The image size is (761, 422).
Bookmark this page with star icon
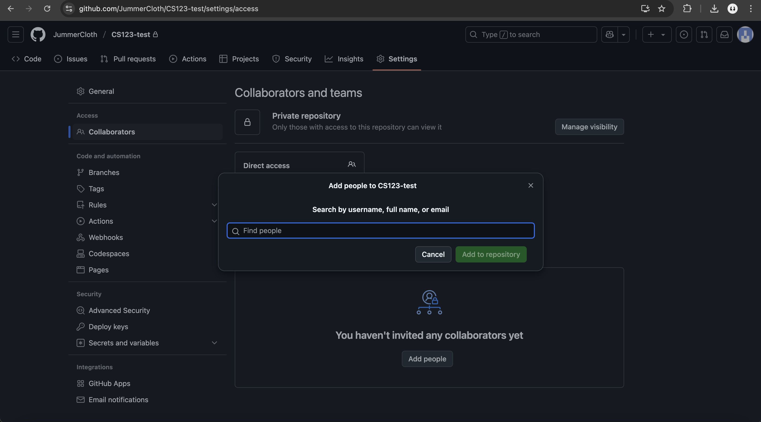pyautogui.click(x=661, y=9)
